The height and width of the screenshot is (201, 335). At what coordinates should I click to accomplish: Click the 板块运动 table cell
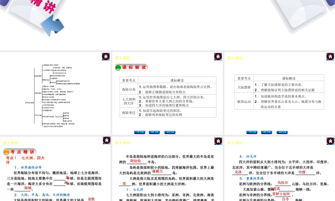(x=244, y=102)
